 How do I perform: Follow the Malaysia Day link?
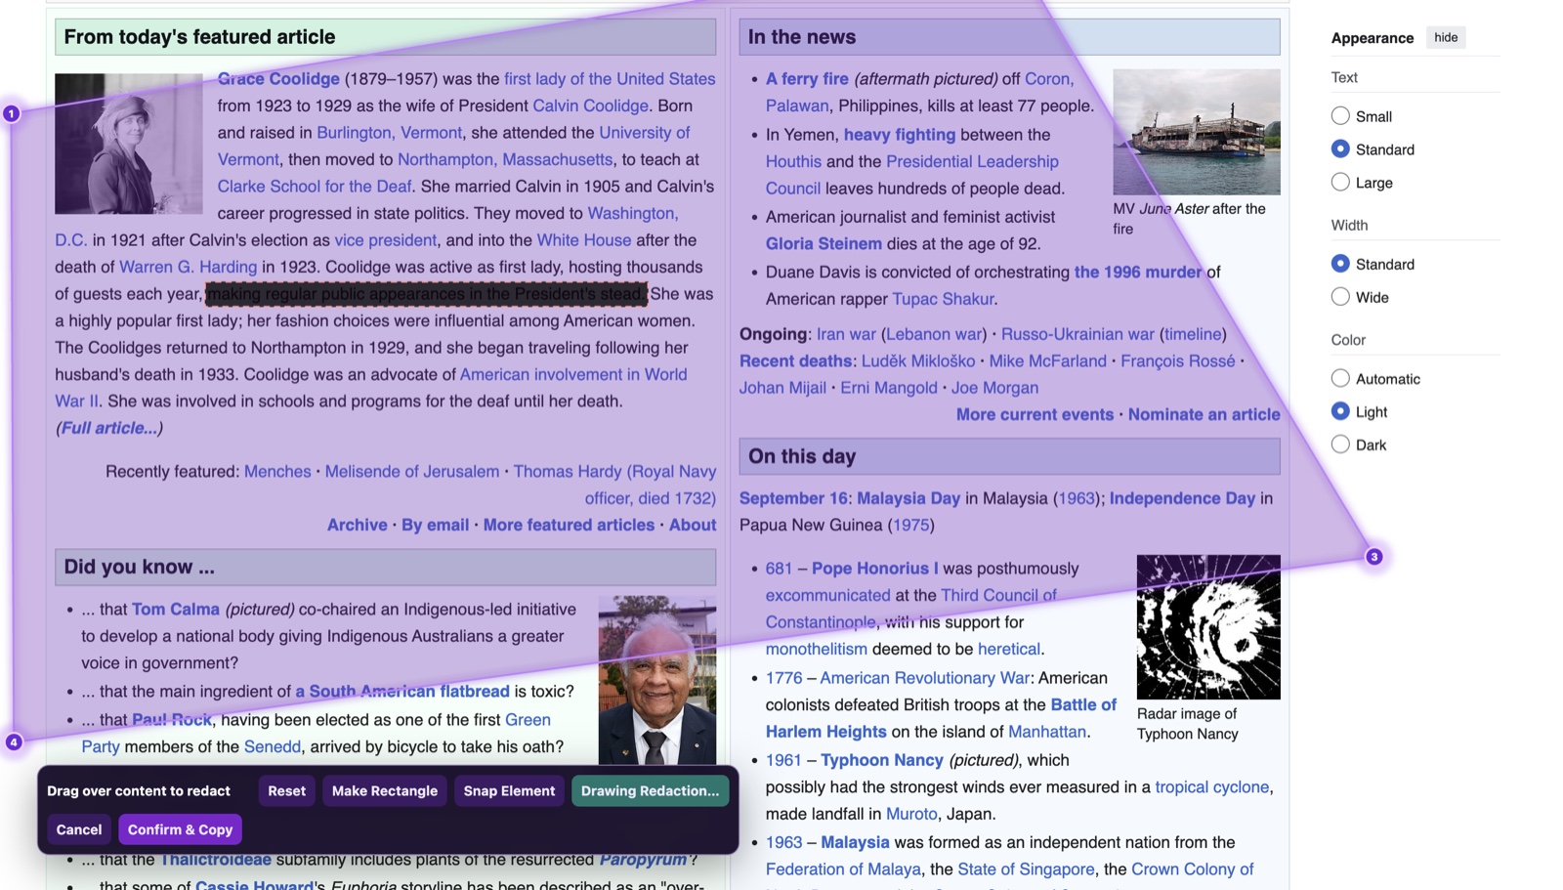[908, 498]
